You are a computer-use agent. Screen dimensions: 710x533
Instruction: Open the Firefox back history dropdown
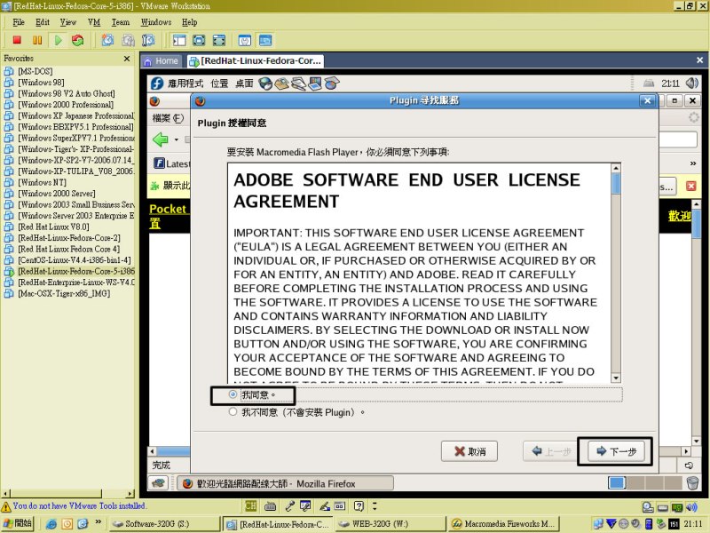(176, 139)
